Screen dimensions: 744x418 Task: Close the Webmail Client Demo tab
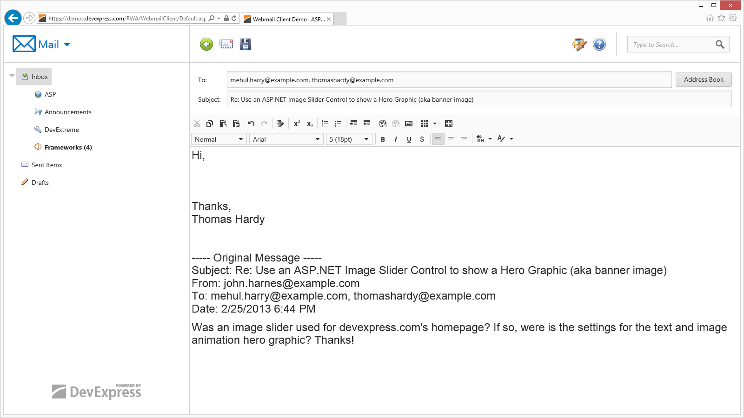pyautogui.click(x=329, y=19)
